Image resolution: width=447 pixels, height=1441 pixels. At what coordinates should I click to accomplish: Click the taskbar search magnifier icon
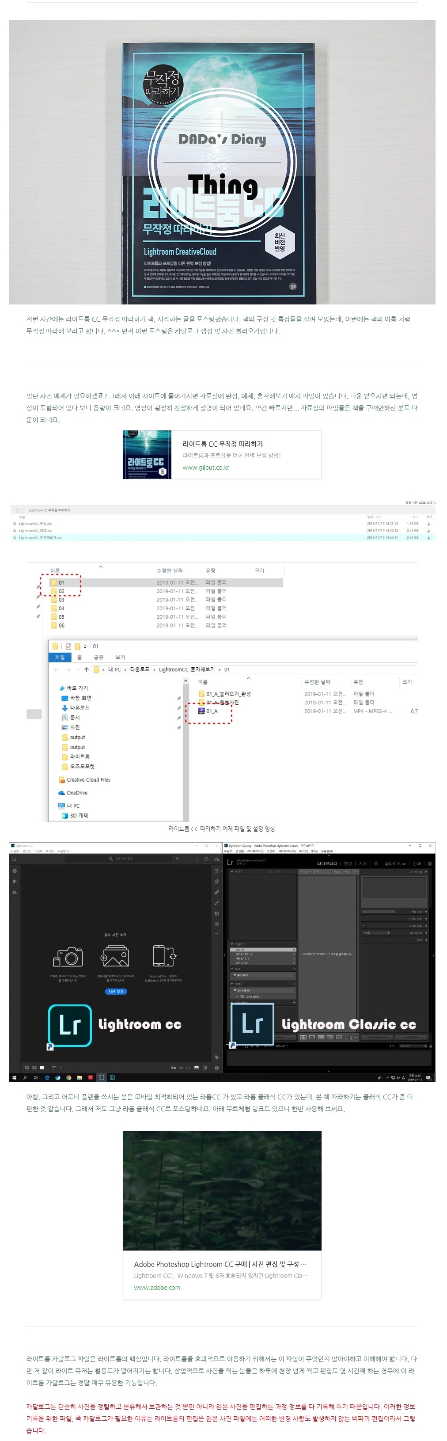click(25, 1077)
